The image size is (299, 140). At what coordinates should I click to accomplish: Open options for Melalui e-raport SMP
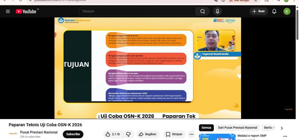[x=285, y=136]
